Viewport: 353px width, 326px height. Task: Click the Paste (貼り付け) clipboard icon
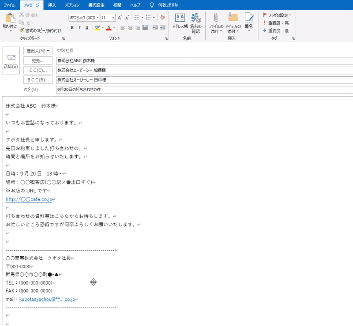coord(10,18)
